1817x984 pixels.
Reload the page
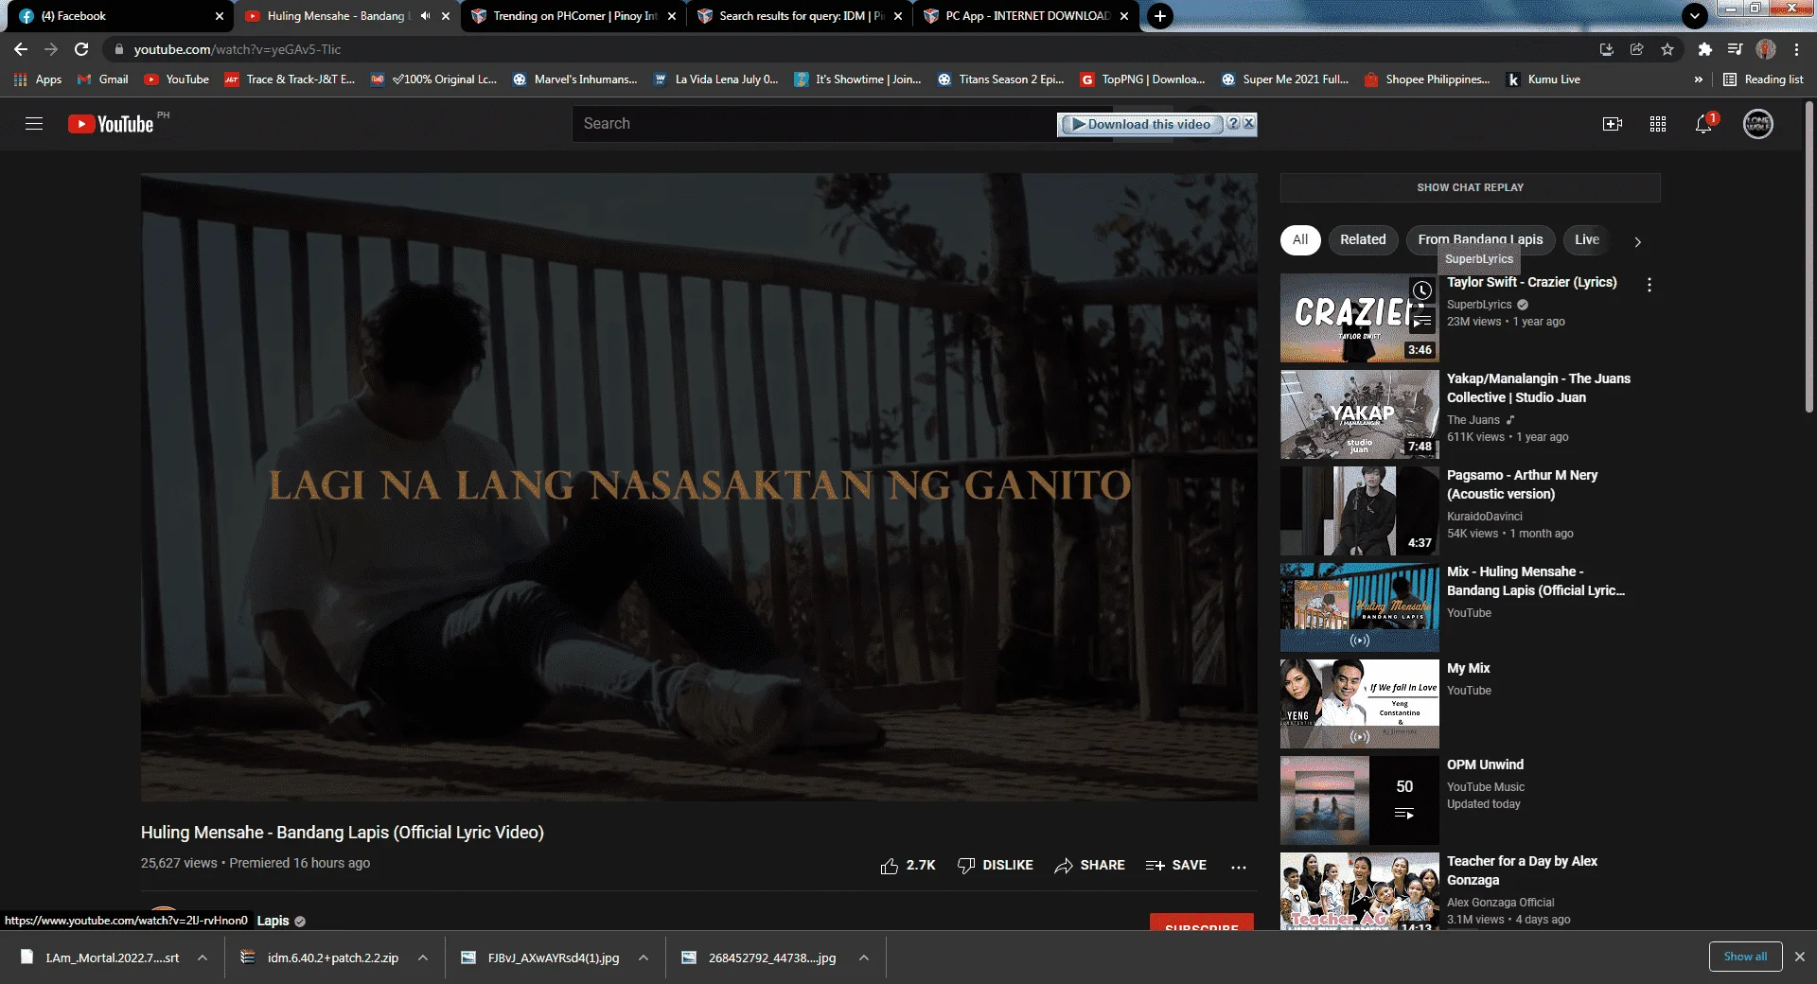[x=81, y=49]
